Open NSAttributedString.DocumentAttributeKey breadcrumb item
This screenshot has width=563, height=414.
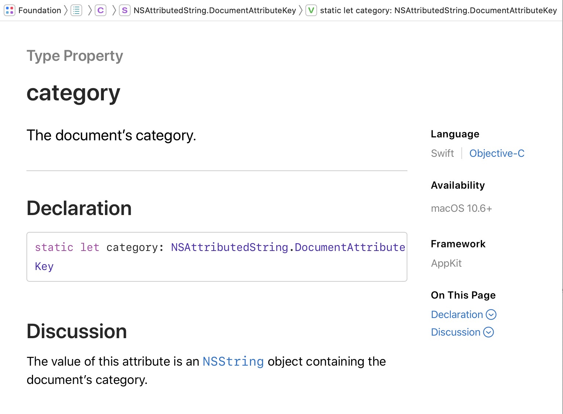point(215,10)
